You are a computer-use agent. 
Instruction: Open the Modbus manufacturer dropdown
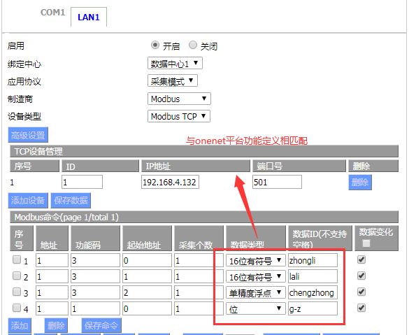tap(179, 99)
